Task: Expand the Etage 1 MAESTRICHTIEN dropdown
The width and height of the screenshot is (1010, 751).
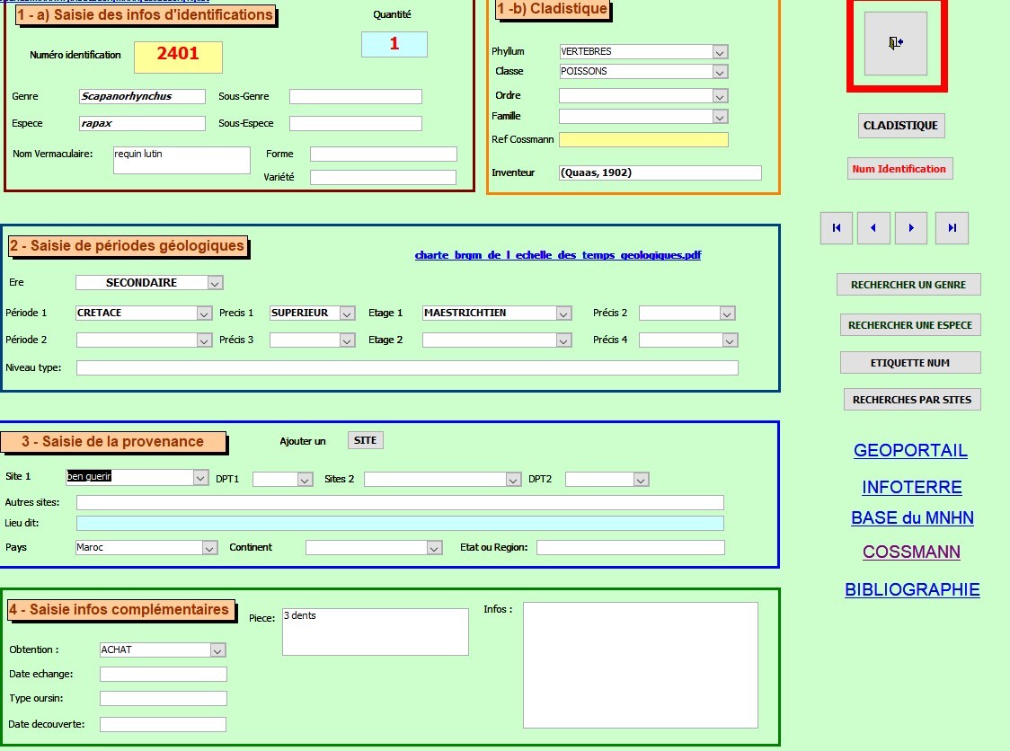Action: coord(563,314)
